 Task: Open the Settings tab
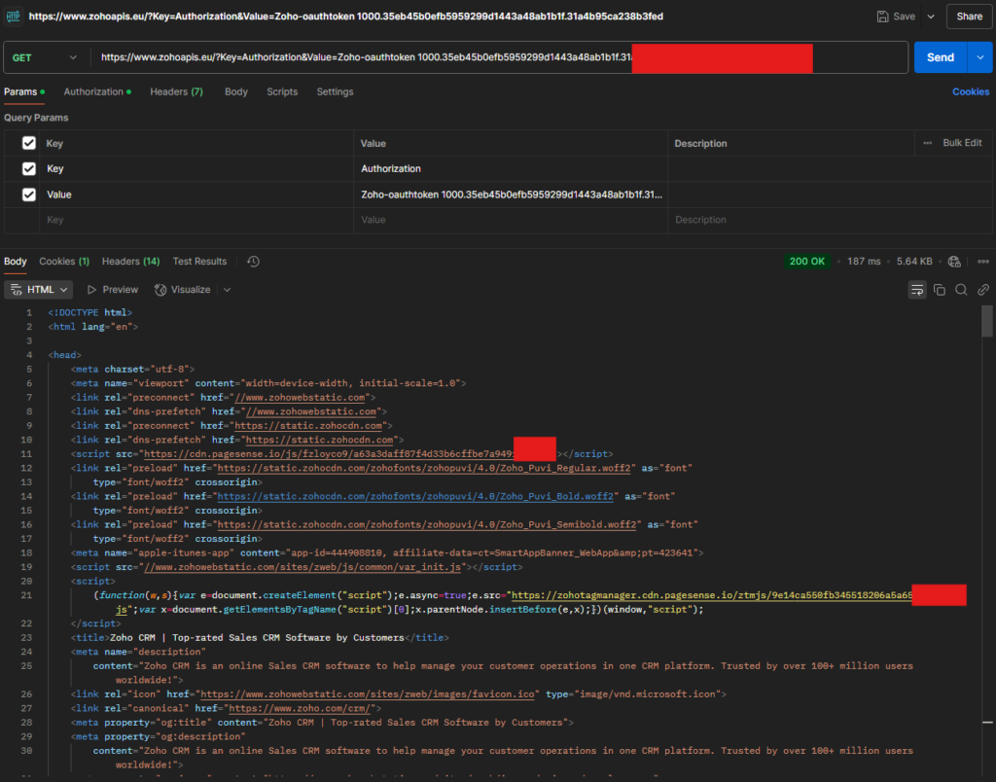[335, 92]
